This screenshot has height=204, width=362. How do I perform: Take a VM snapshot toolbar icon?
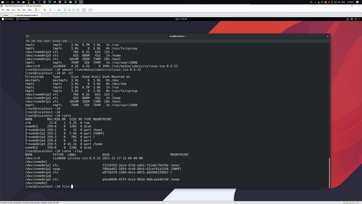(50, 10)
